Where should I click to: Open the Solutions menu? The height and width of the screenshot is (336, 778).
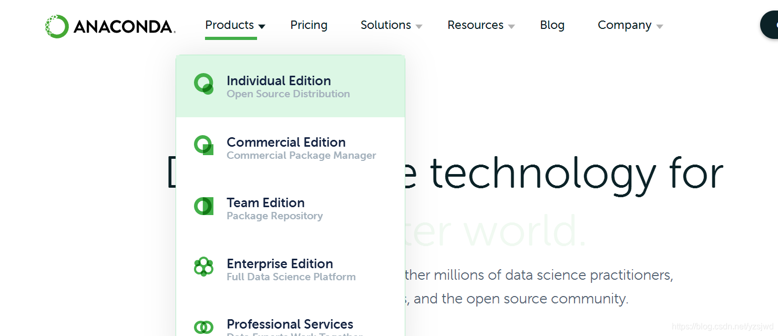[386, 25]
